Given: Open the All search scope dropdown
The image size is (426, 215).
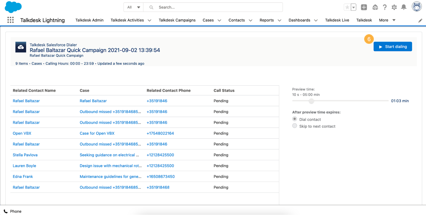Looking at the screenshot, I should tap(133, 7).
